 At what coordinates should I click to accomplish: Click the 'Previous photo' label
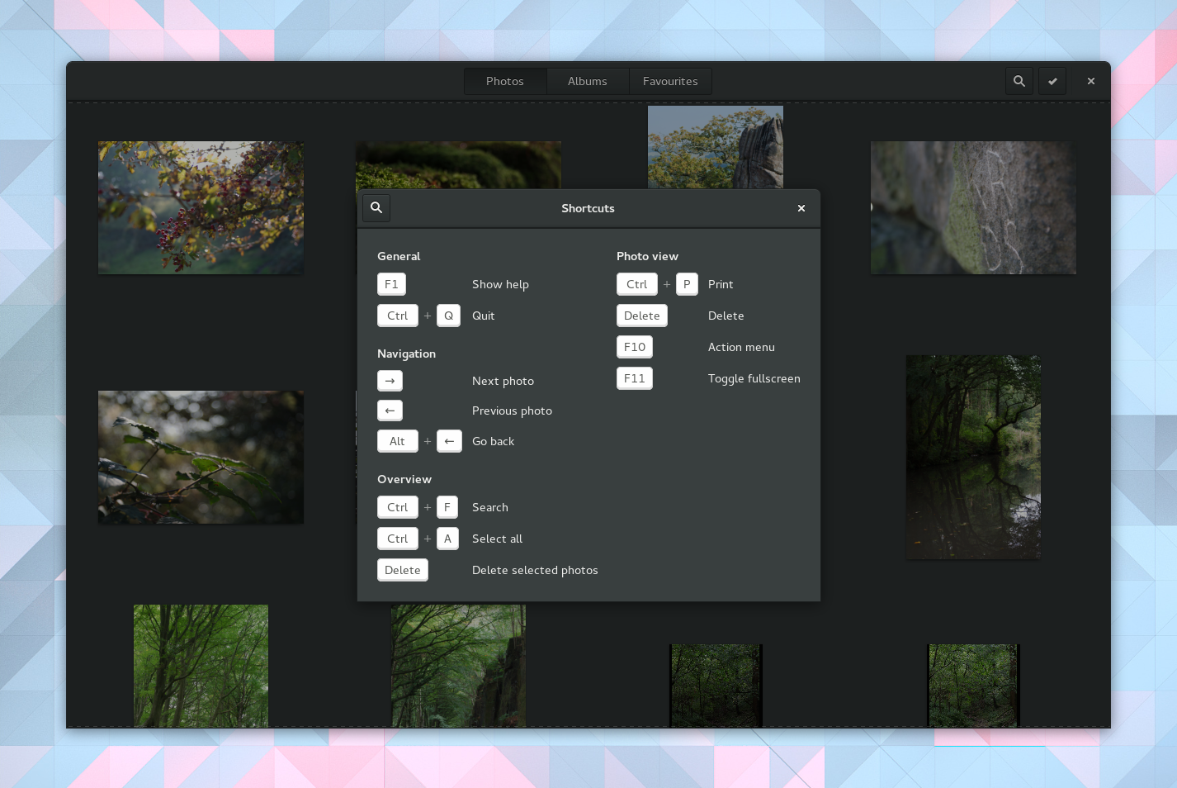coord(512,411)
